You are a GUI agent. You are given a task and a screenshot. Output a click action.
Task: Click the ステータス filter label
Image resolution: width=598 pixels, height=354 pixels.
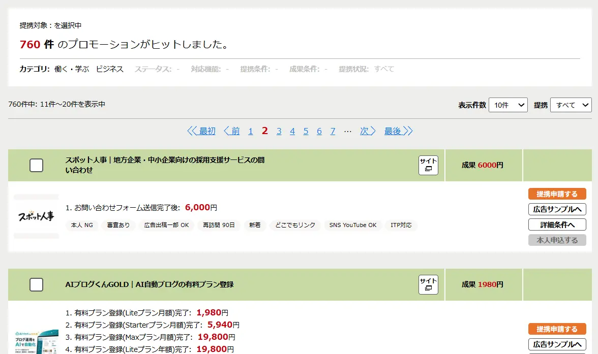point(153,69)
